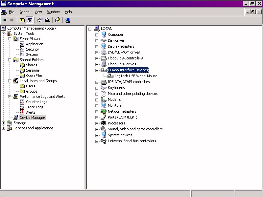Click the Help toolbar icon
The width and height of the screenshot is (263, 197).
coord(58,20)
